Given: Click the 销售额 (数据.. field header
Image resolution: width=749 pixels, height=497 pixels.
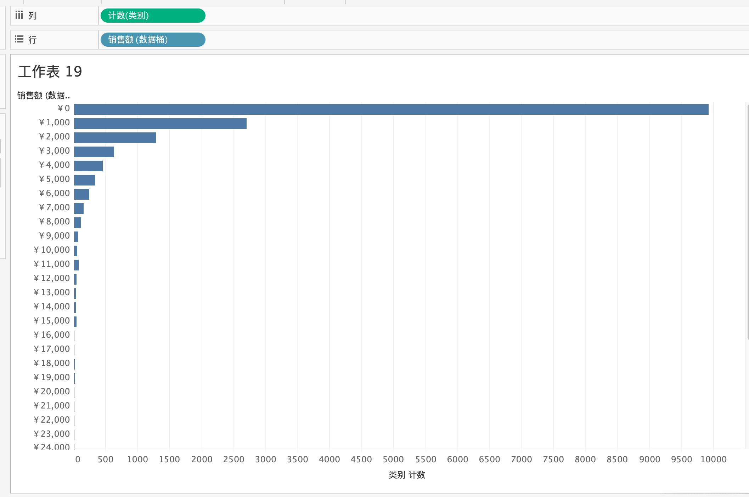Looking at the screenshot, I should pos(43,95).
